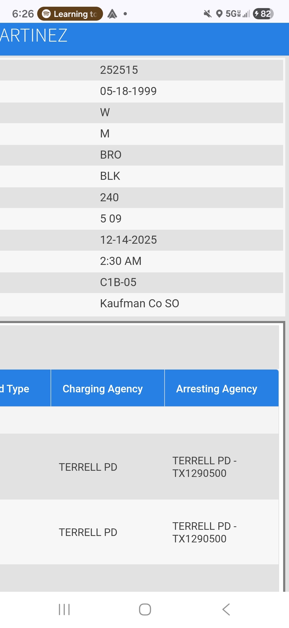Select the Arresting Agency column header
Screen dimensions: 289x628
(x=216, y=389)
